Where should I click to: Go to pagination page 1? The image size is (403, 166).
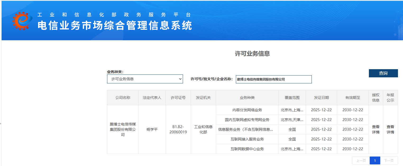tap(375, 160)
